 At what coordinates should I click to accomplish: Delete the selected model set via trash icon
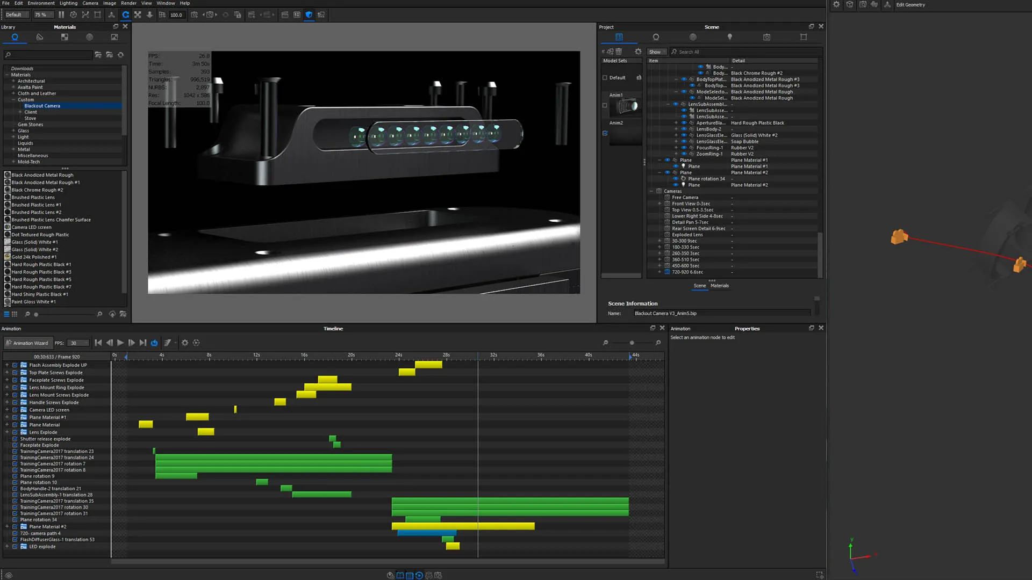click(619, 52)
